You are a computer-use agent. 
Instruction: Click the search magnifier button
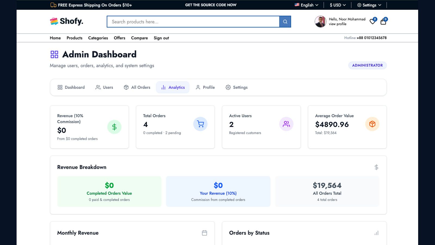(x=285, y=22)
